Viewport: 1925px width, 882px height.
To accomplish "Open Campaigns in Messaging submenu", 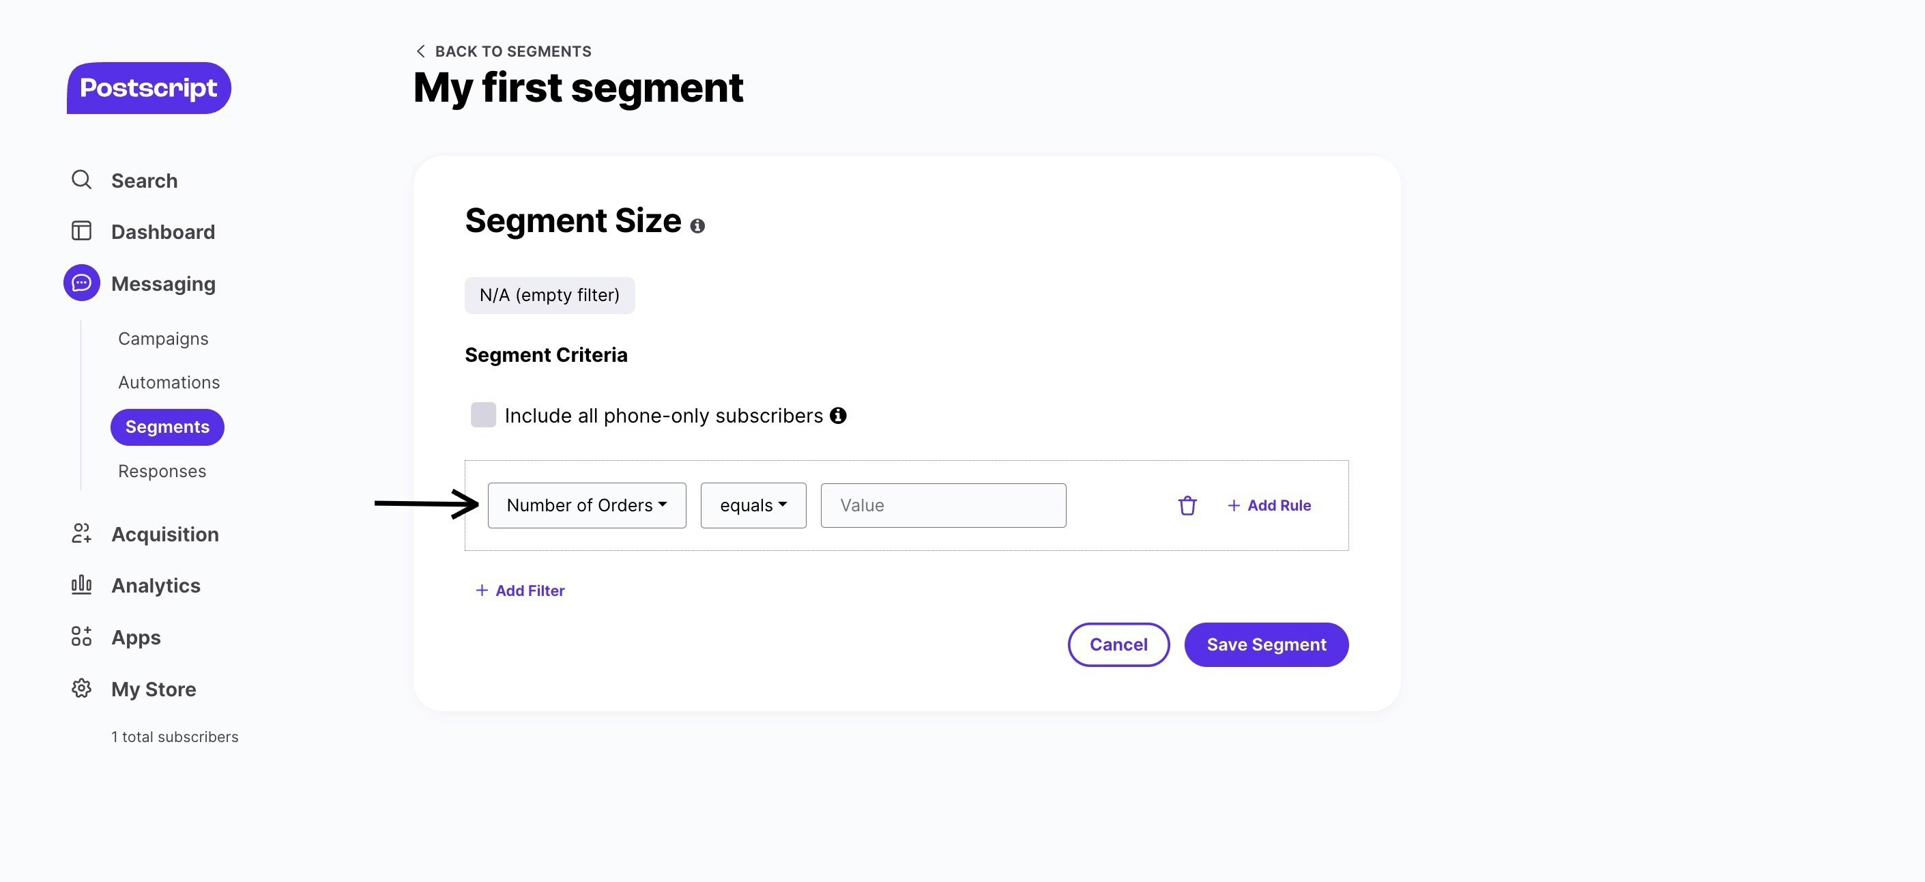I will coord(163,339).
